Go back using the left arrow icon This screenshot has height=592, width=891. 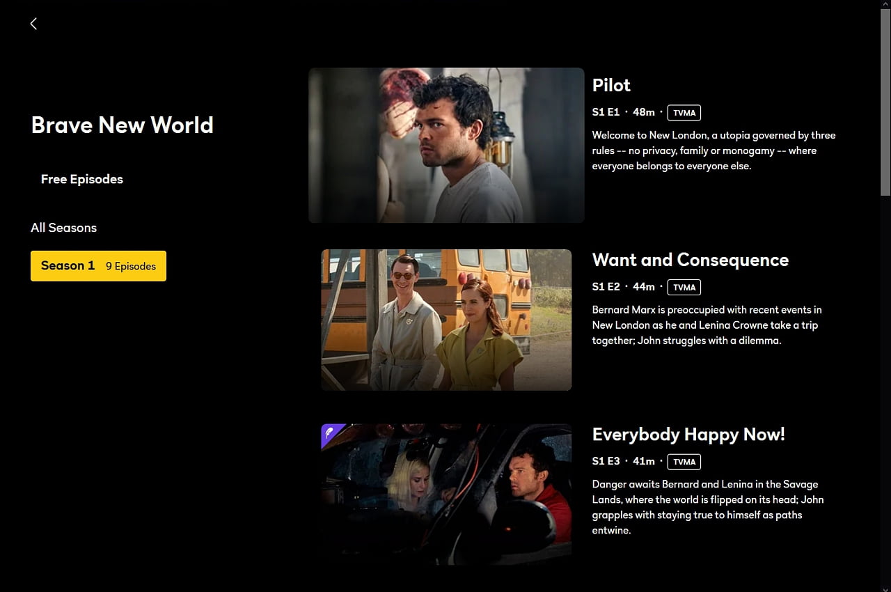point(33,24)
